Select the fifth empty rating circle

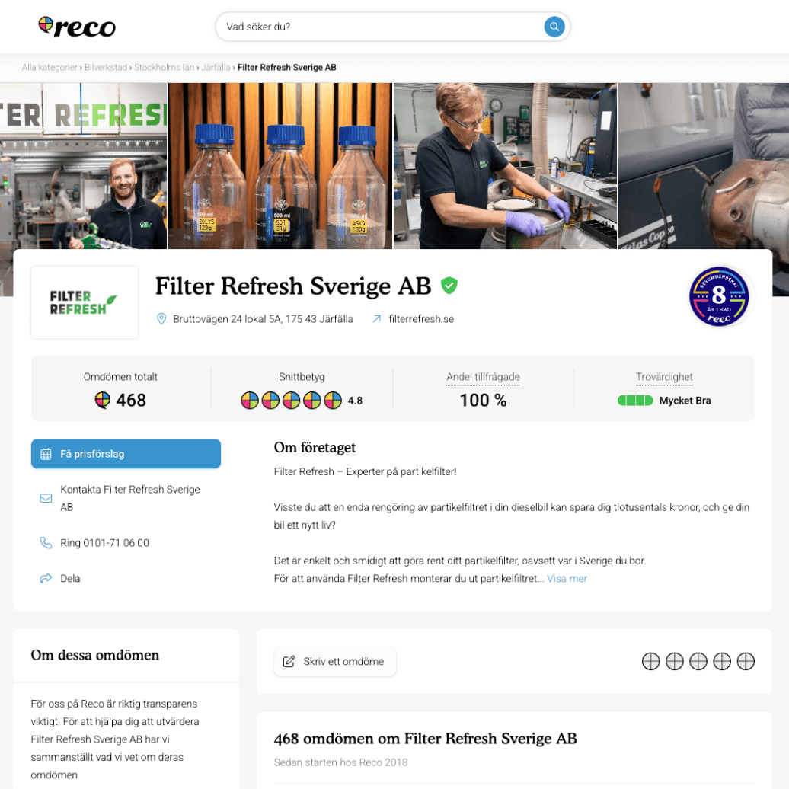click(746, 661)
